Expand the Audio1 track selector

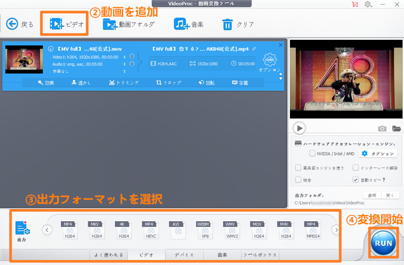coord(124,64)
